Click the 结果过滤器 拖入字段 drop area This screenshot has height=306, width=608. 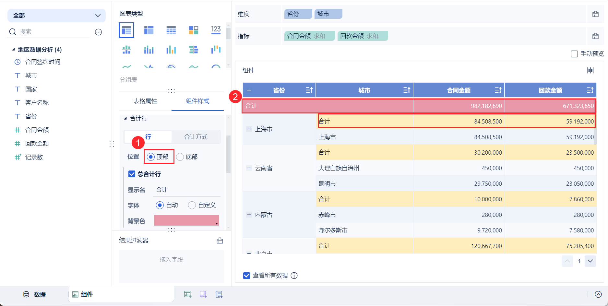coord(172,266)
